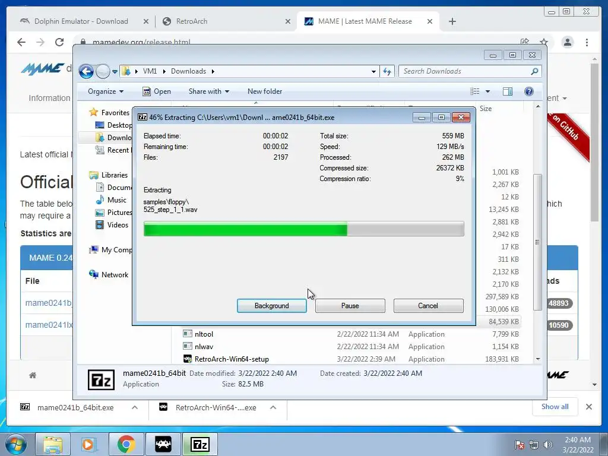Click the Search Downloads field
The height and width of the screenshot is (456, 608).
(470, 71)
